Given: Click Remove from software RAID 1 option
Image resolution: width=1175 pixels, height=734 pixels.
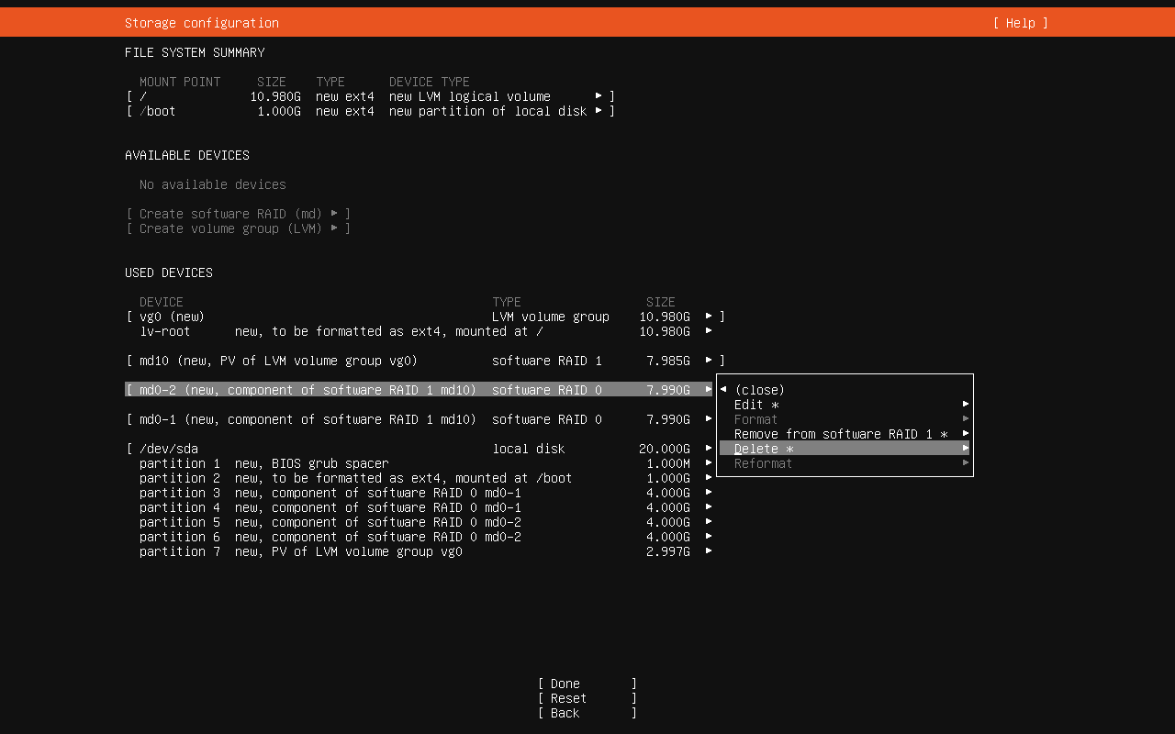Looking at the screenshot, I should (x=840, y=434).
